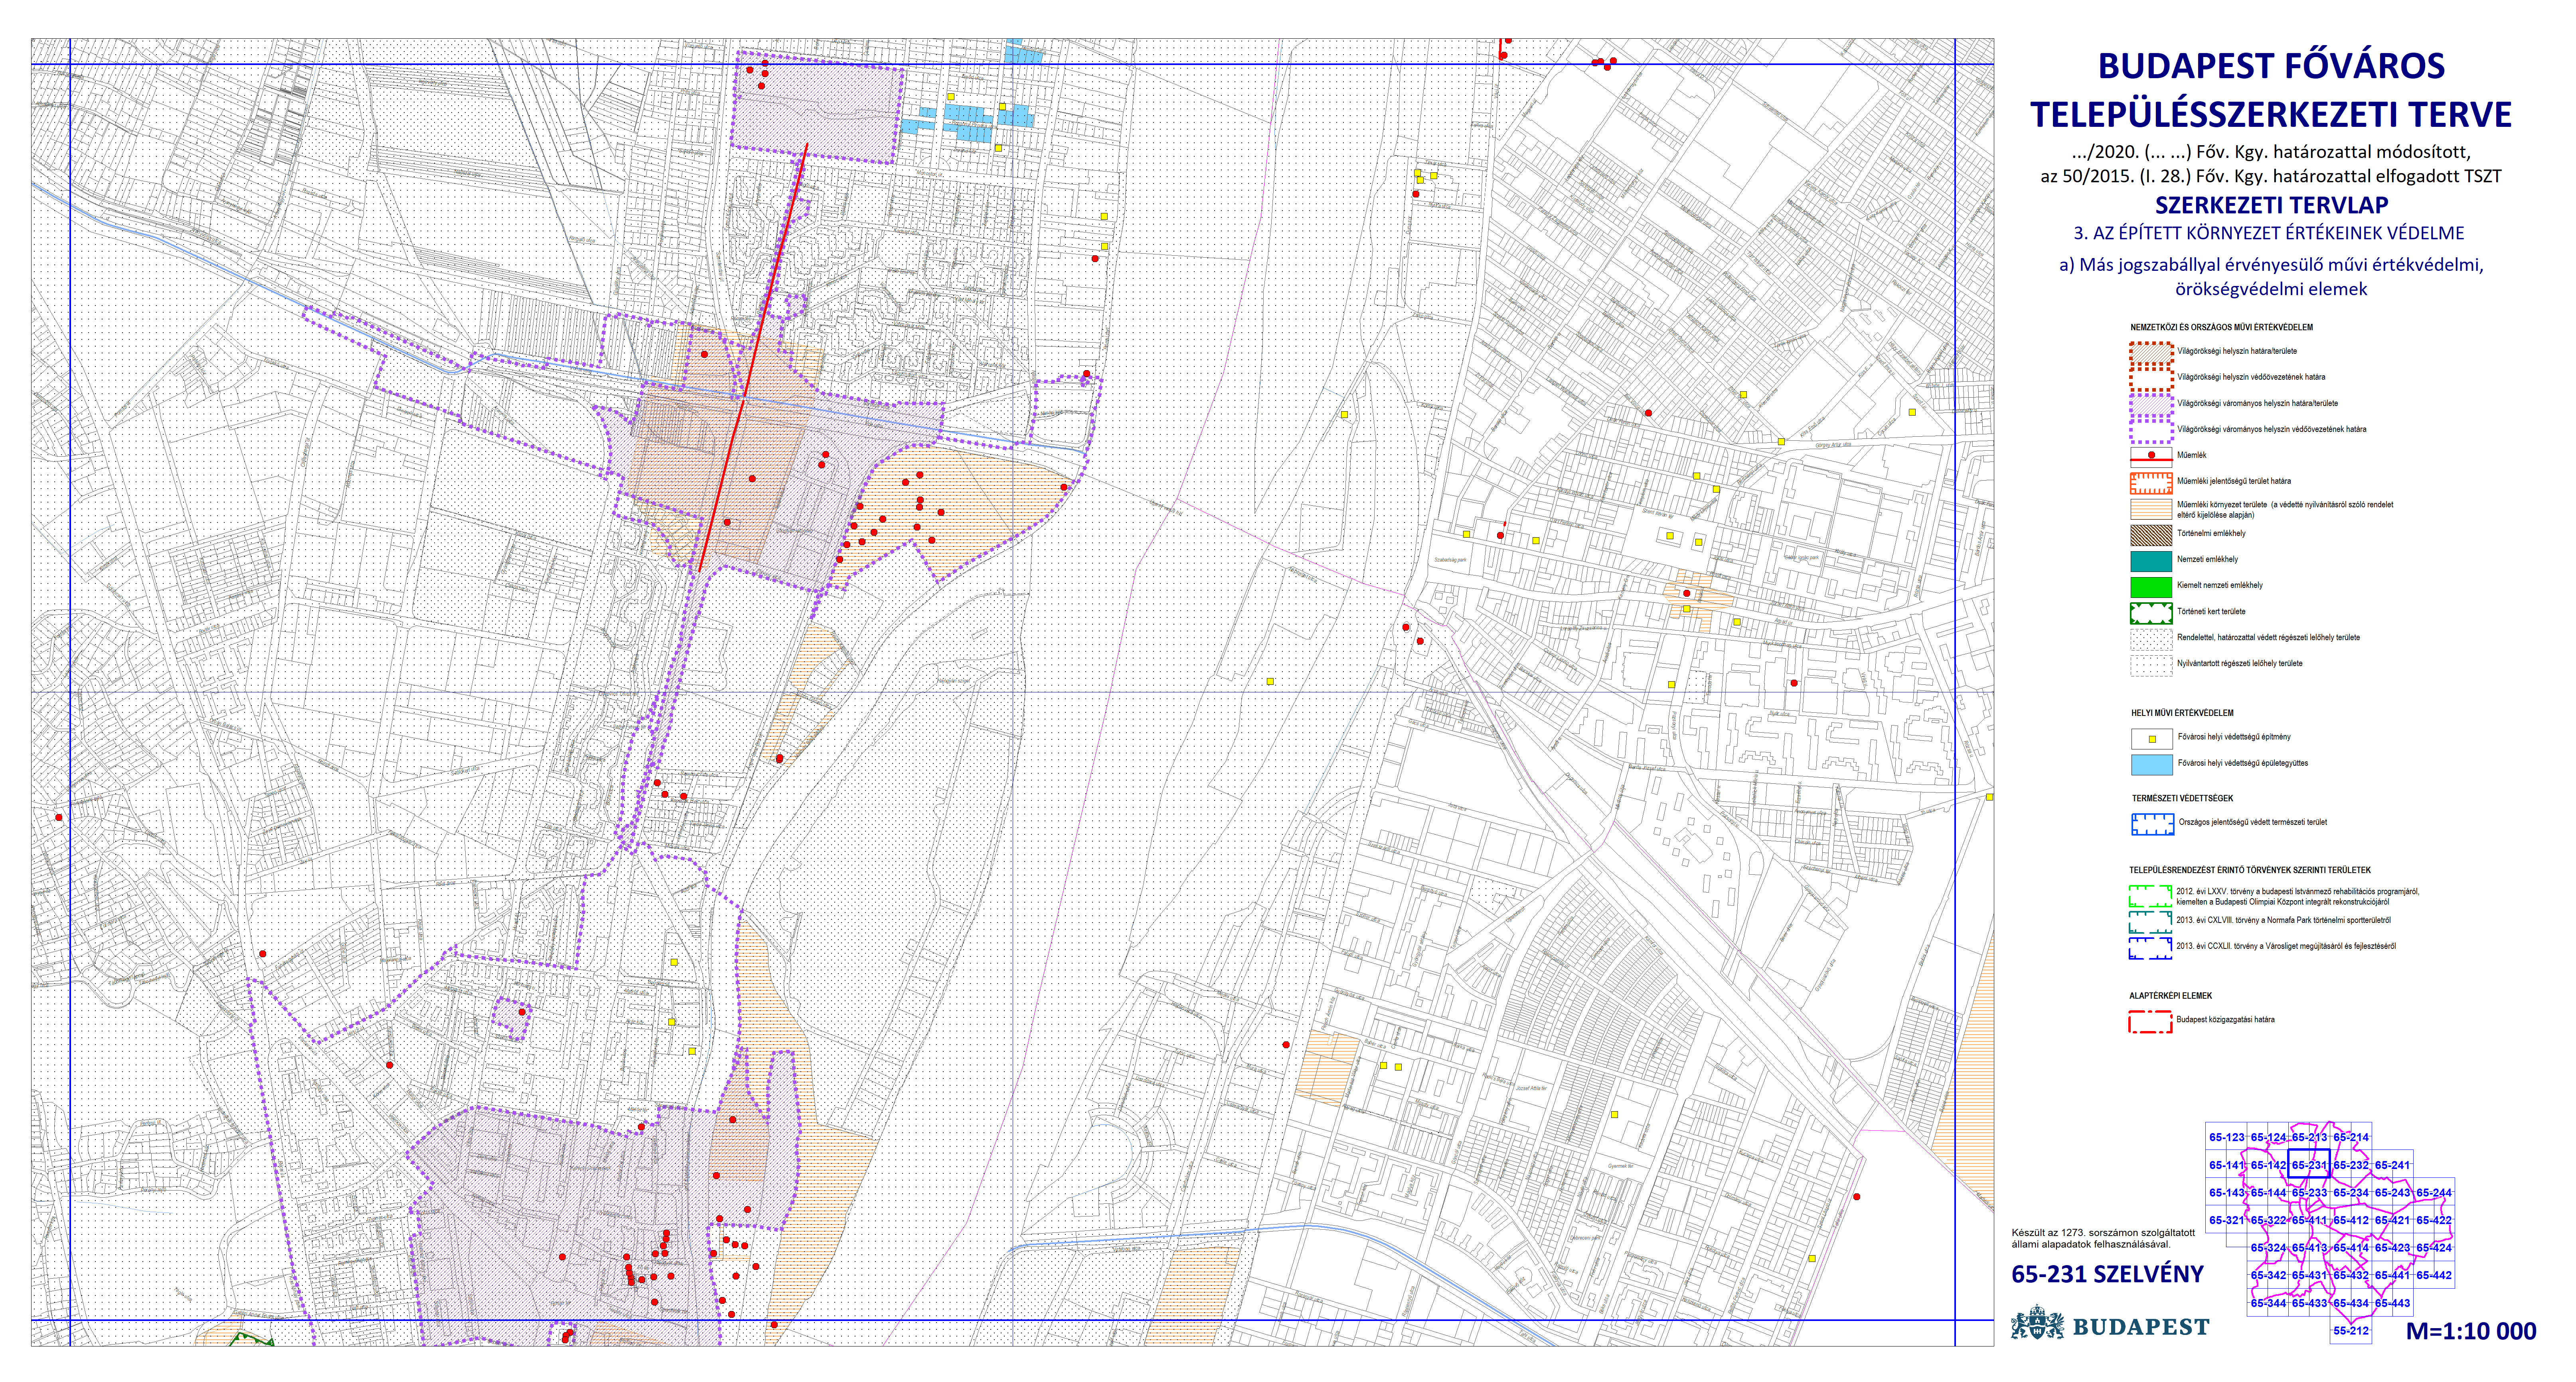Click the 2012. évi LXXV. törvény green symbol
Viewport: 2576px width, 1382px height.
tap(2150, 895)
